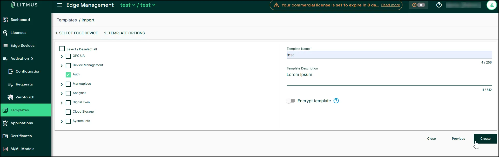Expand the System Info tree node

point(62,122)
